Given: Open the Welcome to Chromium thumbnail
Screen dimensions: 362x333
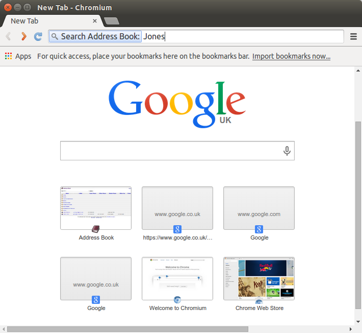Looking at the screenshot, I should (177, 278).
